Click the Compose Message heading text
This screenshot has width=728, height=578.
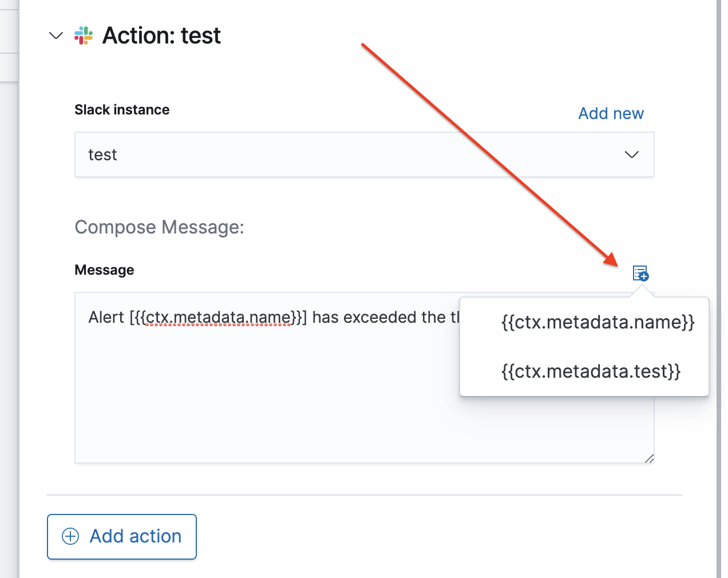[159, 227]
